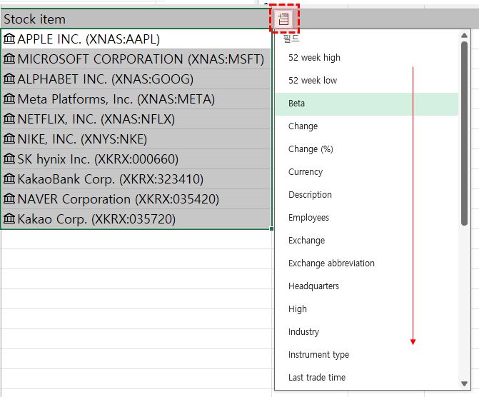The width and height of the screenshot is (479, 397).
Task: Insert the Instrument type field
Action: pos(367,355)
